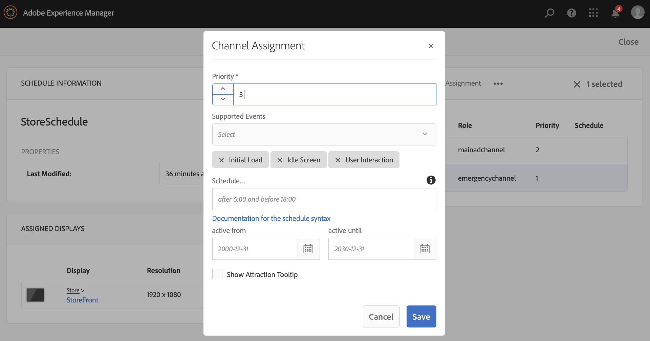Cancel the Channel Assignment dialog
This screenshot has height=341, width=650.
point(381,317)
